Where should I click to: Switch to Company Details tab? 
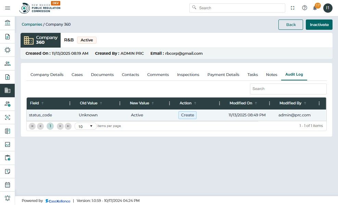coord(47,75)
